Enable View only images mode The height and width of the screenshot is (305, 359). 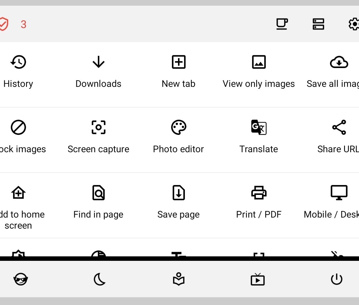(x=259, y=62)
